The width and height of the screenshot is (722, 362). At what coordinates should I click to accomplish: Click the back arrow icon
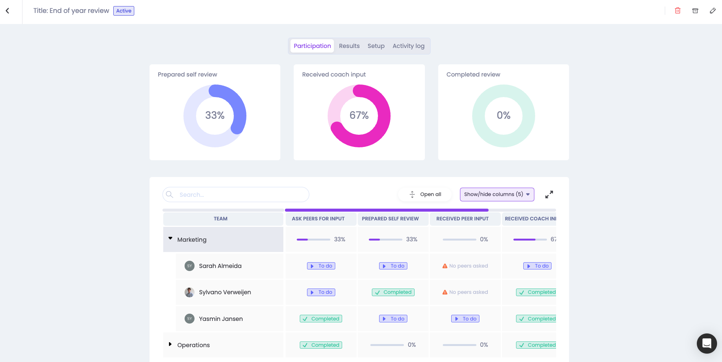pos(8,11)
